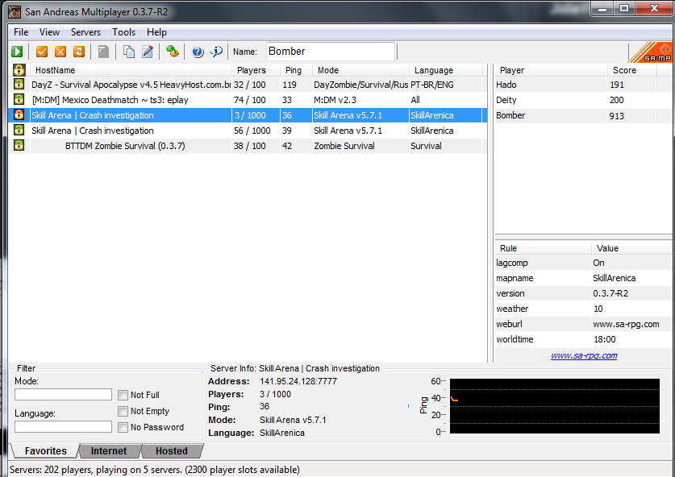Click the lock icon of the BTTDM Zombie Survival row
This screenshot has height=477, width=675.
tap(19, 145)
